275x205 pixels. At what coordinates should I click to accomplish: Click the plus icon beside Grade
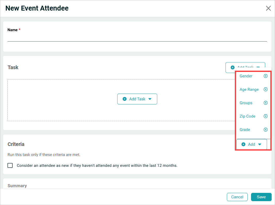click(265, 130)
